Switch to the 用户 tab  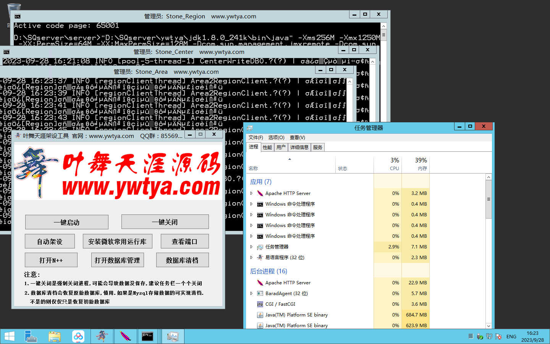click(x=281, y=148)
